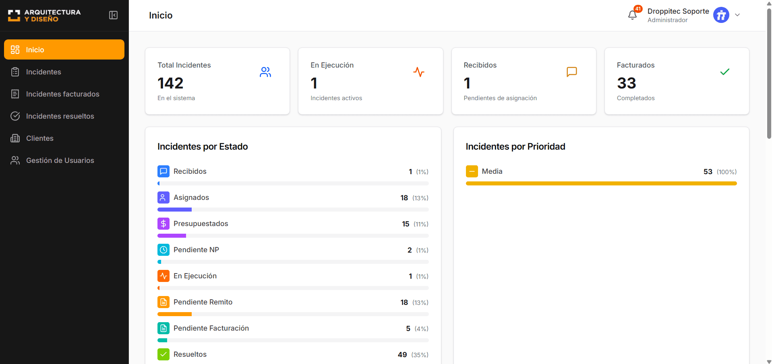This screenshot has height=364, width=772.
Task: Click the message icon in Recibidos card
Action: pos(572,72)
